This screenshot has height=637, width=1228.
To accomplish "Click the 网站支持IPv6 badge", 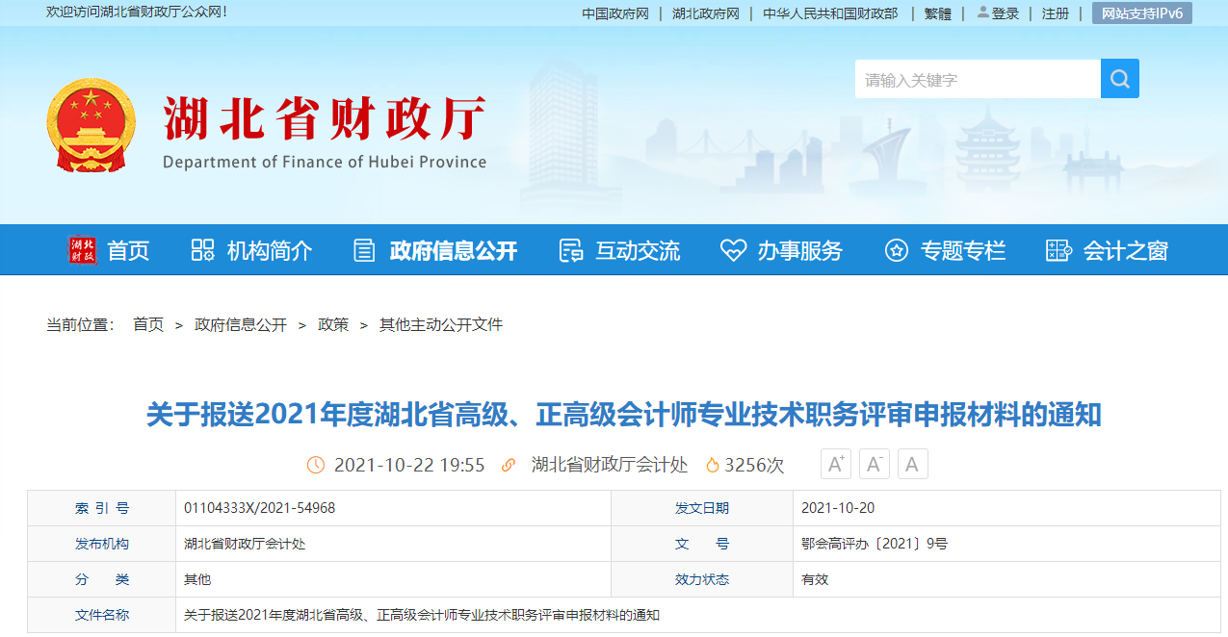I will point(1141,13).
